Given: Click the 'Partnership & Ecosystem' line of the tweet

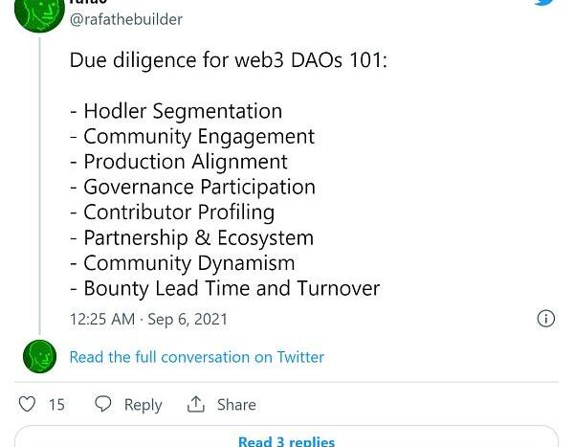Looking at the screenshot, I should tap(191, 237).
